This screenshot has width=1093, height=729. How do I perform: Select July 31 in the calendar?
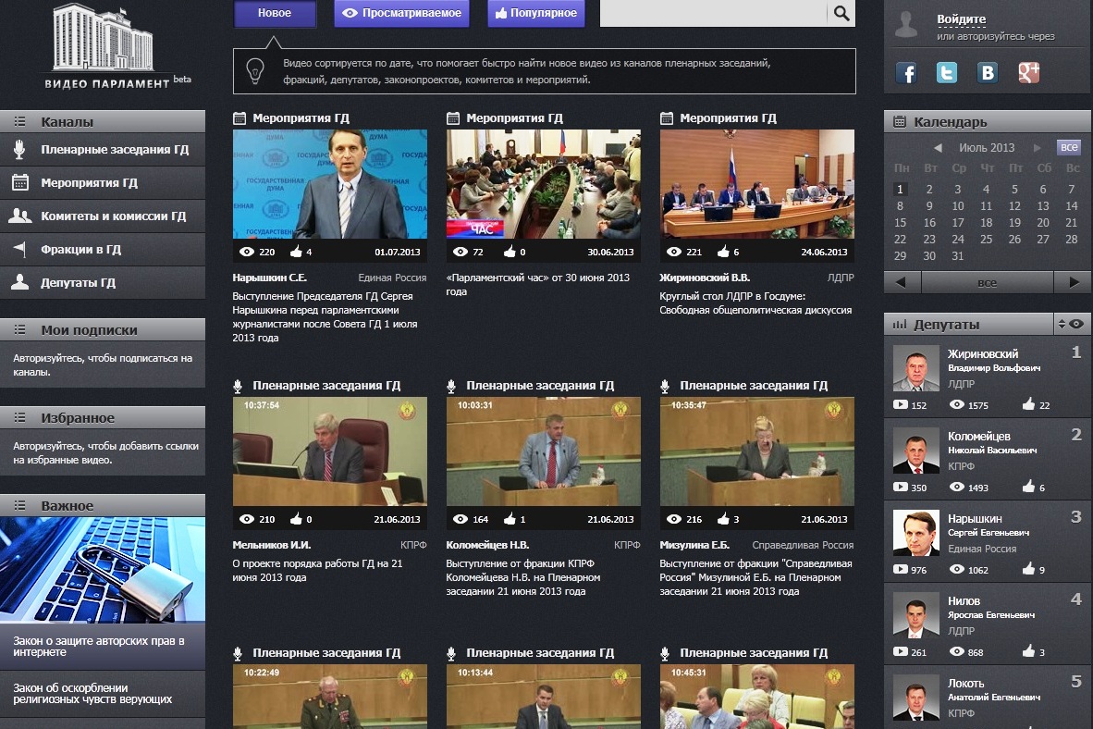point(958,256)
